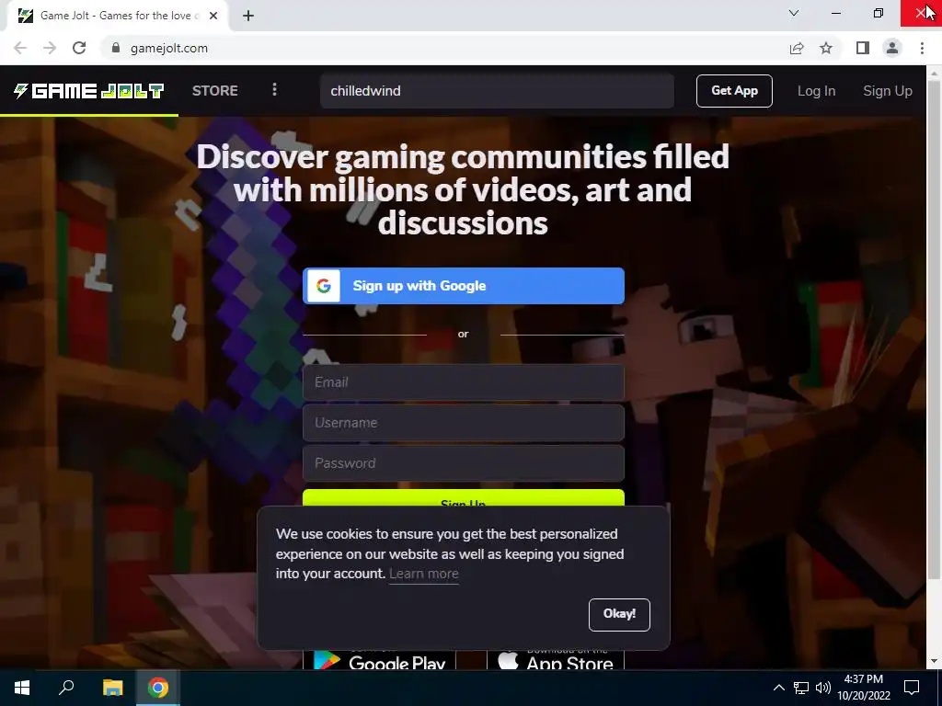The image size is (942, 706).
Task: Open a new browser tab
Action: (x=248, y=16)
